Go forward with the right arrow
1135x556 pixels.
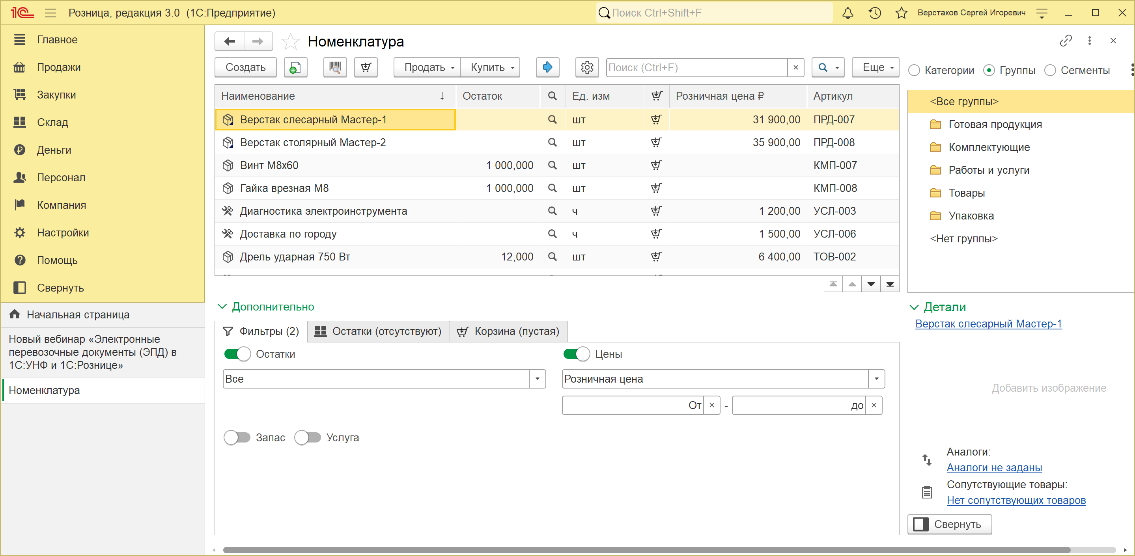tap(258, 41)
